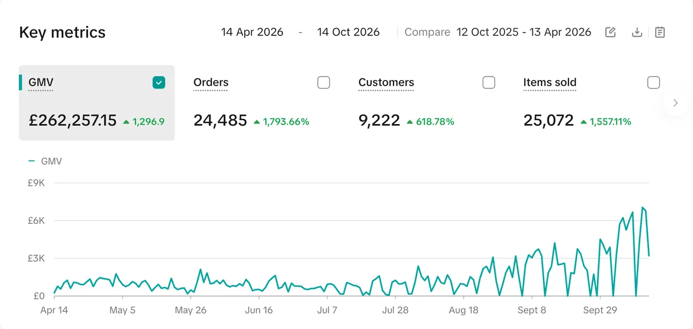Click the Customers metric label
The height and width of the screenshot is (329, 693).
386,83
